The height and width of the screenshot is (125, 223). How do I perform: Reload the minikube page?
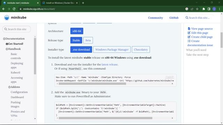click(14, 9)
